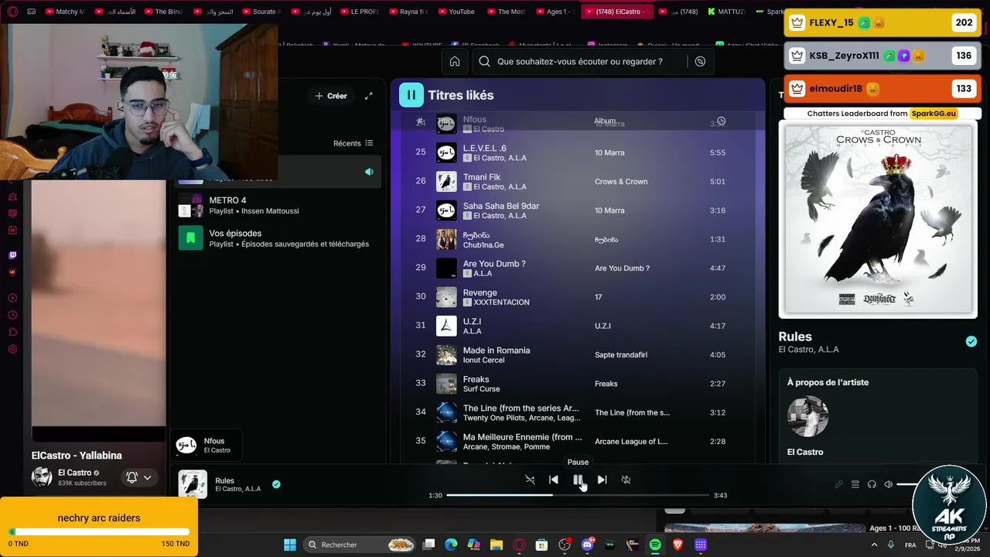Open the Browse icon inside search bar
This screenshot has height=557, width=990.
[x=700, y=61]
